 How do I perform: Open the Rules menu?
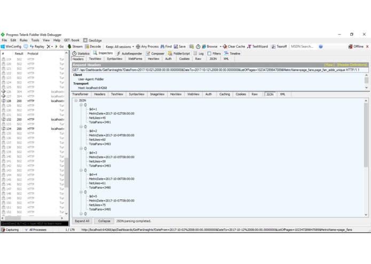tap(23, 40)
